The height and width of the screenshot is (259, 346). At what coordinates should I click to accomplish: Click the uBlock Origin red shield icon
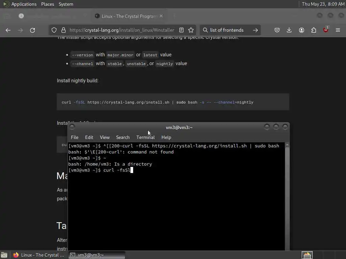[x=326, y=30]
